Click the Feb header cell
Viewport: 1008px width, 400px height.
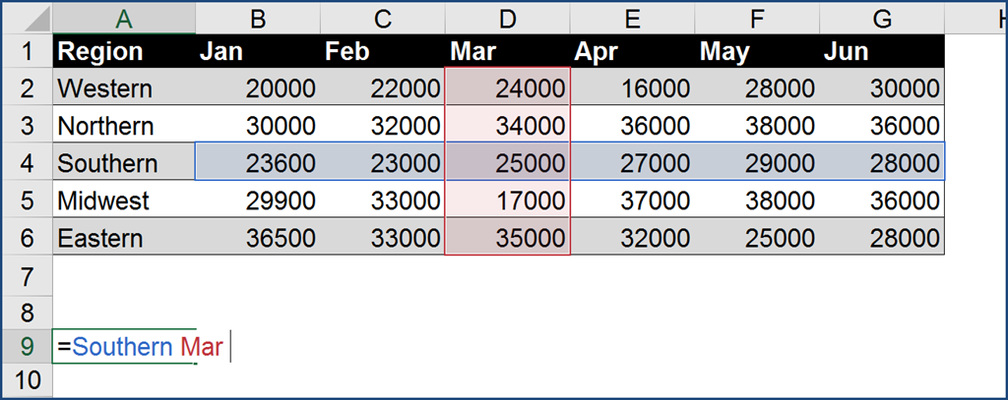click(382, 52)
